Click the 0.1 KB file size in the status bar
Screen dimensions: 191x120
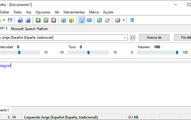pos(133,117)
